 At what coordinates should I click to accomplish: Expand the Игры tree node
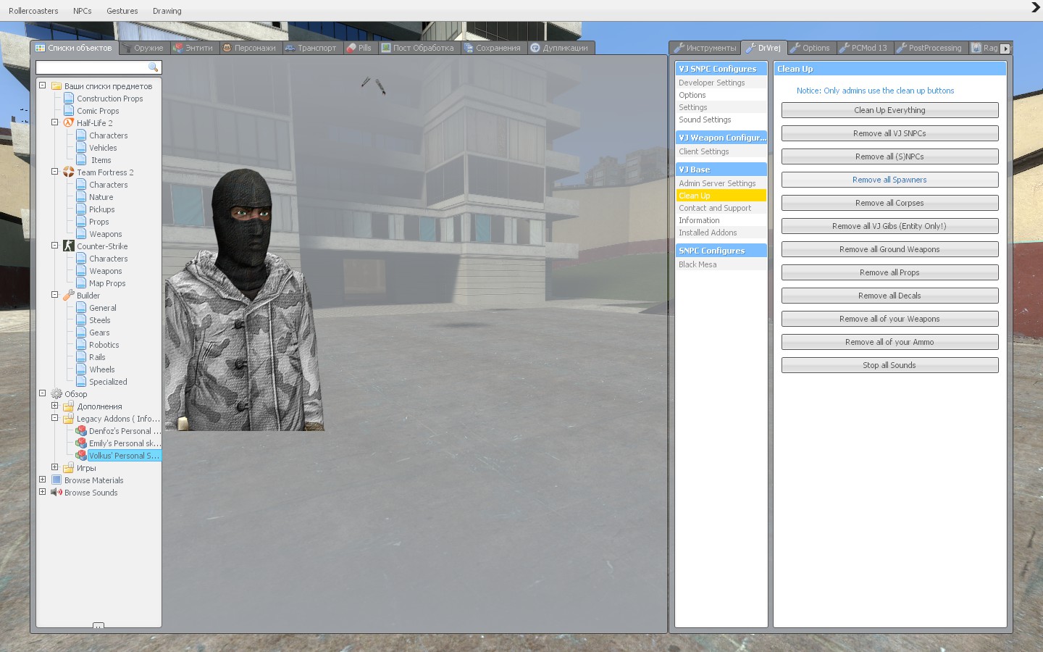click(x=54, y=467)
